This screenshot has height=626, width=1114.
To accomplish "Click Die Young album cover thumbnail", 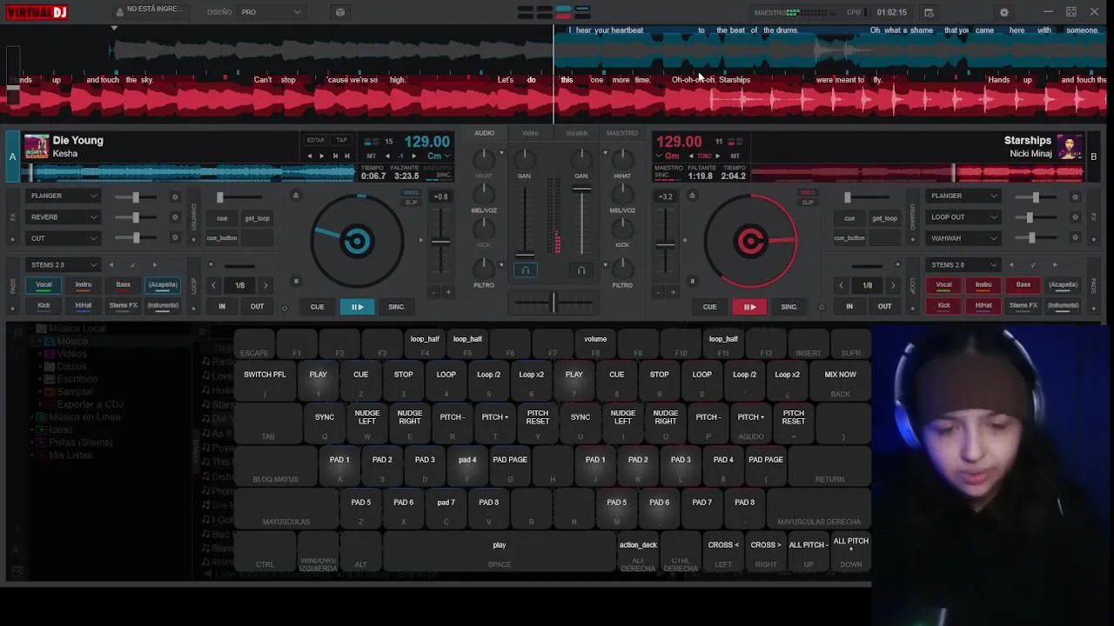I will [x=37, y=146].
